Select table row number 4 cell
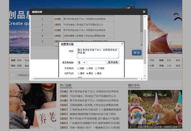The width and height of the screenshot is (191, 131). pos(42,36)
